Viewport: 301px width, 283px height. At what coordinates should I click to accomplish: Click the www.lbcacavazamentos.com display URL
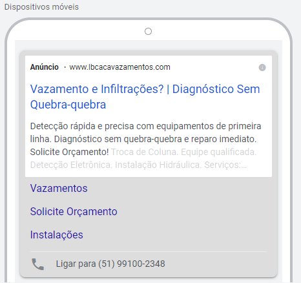click(119, 67)
